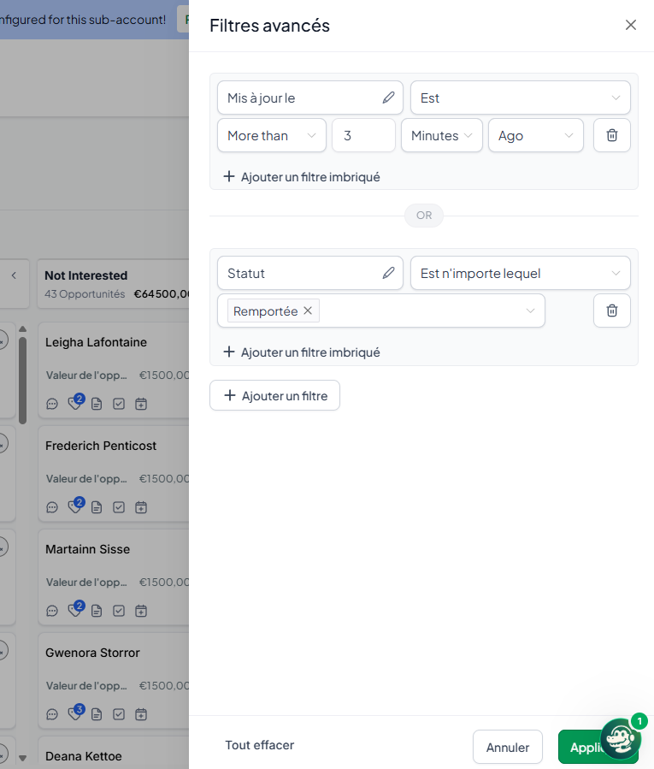This screenshot has height=769, width=654.
Task: Open tasks icon on Frederich Penticost card
Action: point(119,507)
